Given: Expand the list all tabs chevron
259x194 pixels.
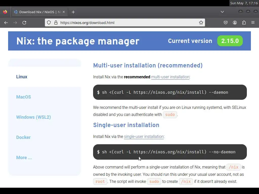Looking at the screenshot, I should pyautogui.click(x=222, y=12).
